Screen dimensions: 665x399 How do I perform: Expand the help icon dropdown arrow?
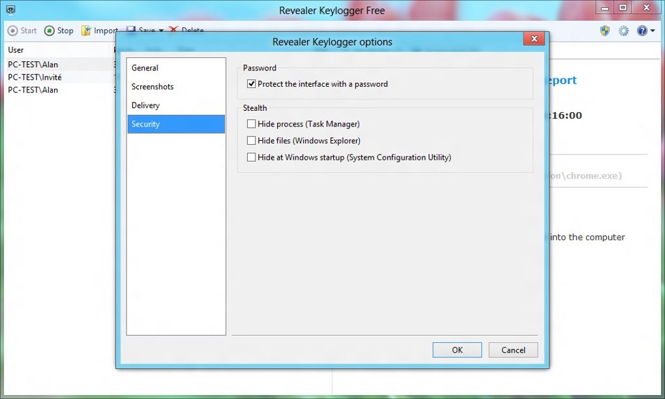[652, 31]
